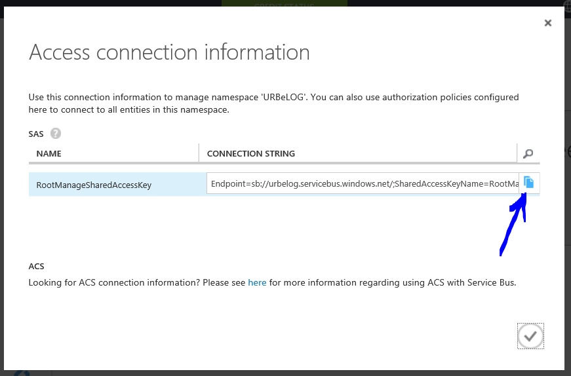Viewport: 571px width, 376px height.
Task: Select the RootManageSharedAccessKey row name
Action: [x=94, y=185]
